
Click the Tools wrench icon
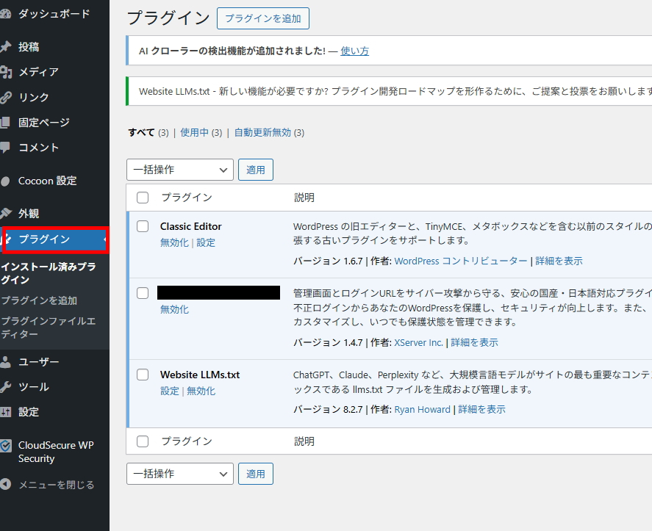pyautogui.click(x=5, y=387)
